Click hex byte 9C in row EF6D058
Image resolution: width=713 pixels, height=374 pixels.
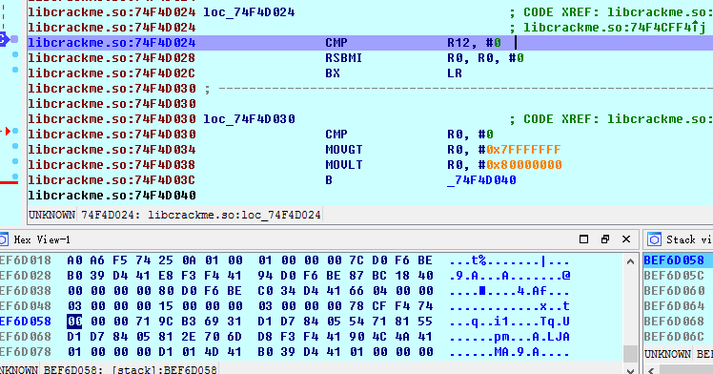166,322
